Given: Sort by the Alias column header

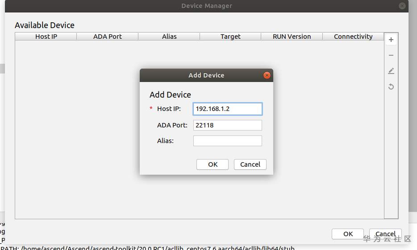Looking at the screenshot, I should coord(169,37).
